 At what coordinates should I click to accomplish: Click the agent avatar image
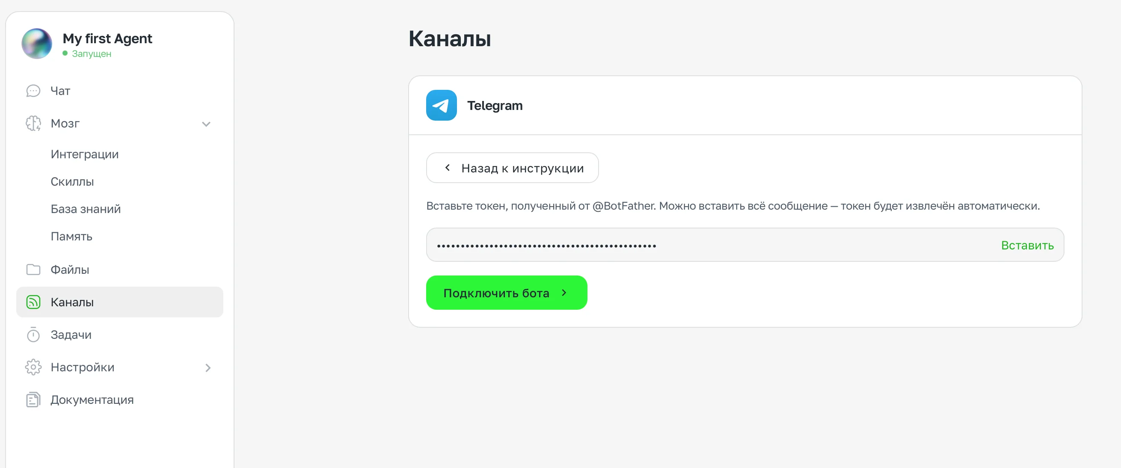click(37, 44)
